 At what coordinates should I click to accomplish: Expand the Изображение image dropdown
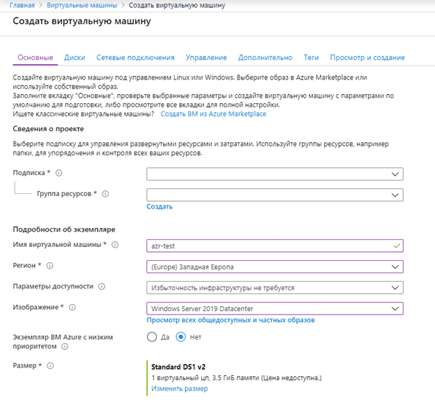275,308
